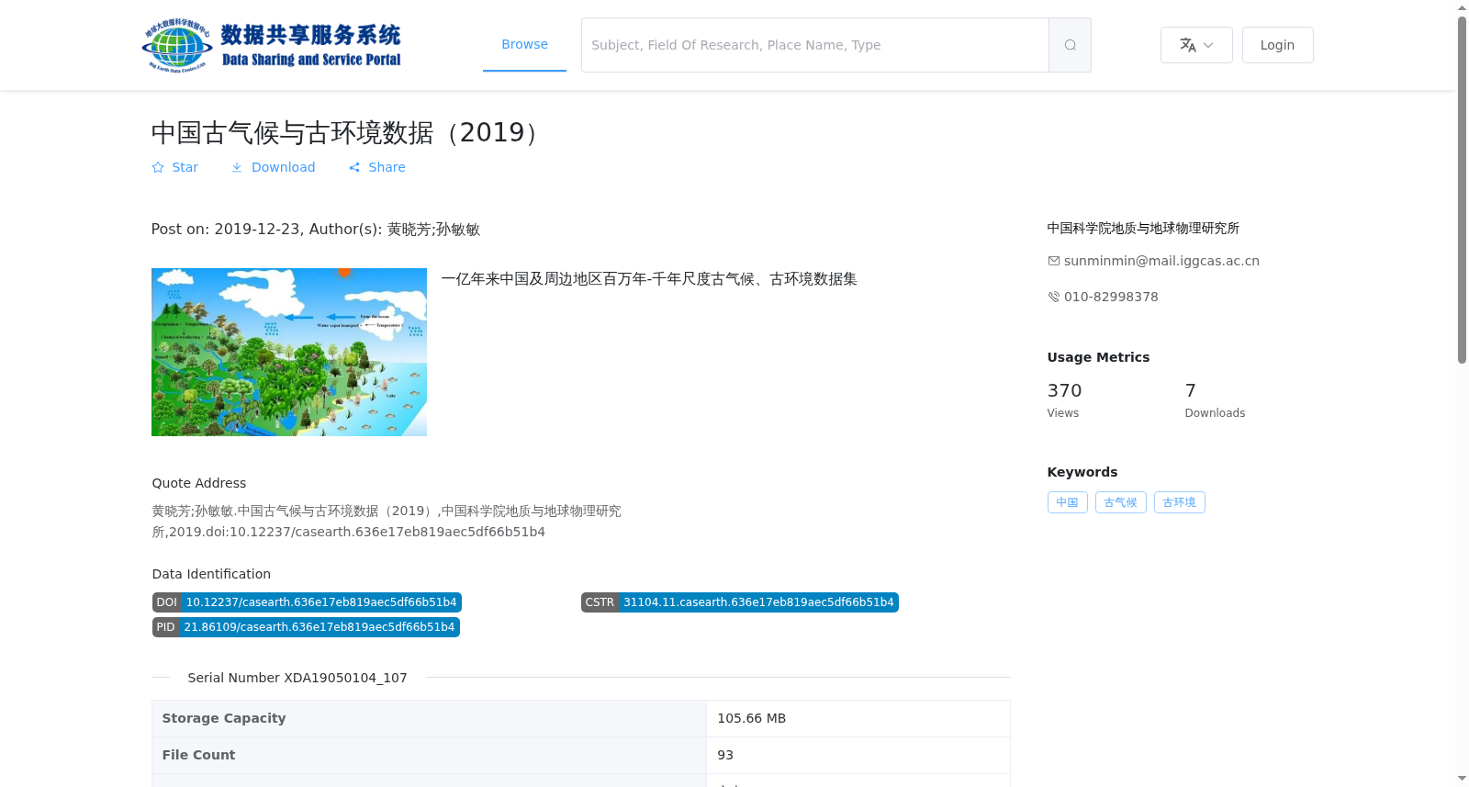
Task: Select the 古气候 keyword tag
Action: (1120, 502)
